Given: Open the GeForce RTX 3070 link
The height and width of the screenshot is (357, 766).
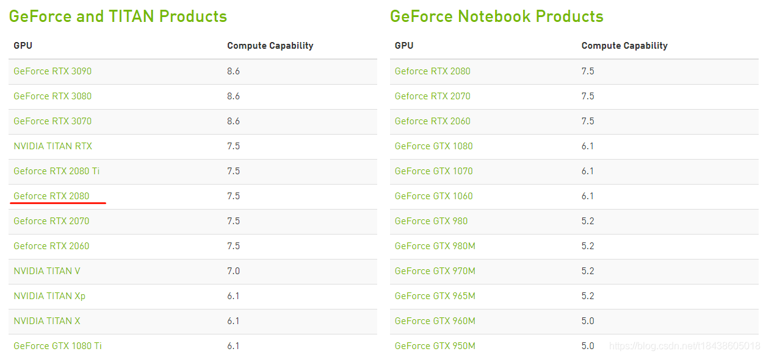Looking at the screenshot, I should click(52, 121).
